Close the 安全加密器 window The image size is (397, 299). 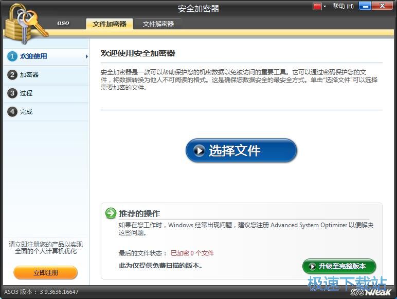click(382, 6)
